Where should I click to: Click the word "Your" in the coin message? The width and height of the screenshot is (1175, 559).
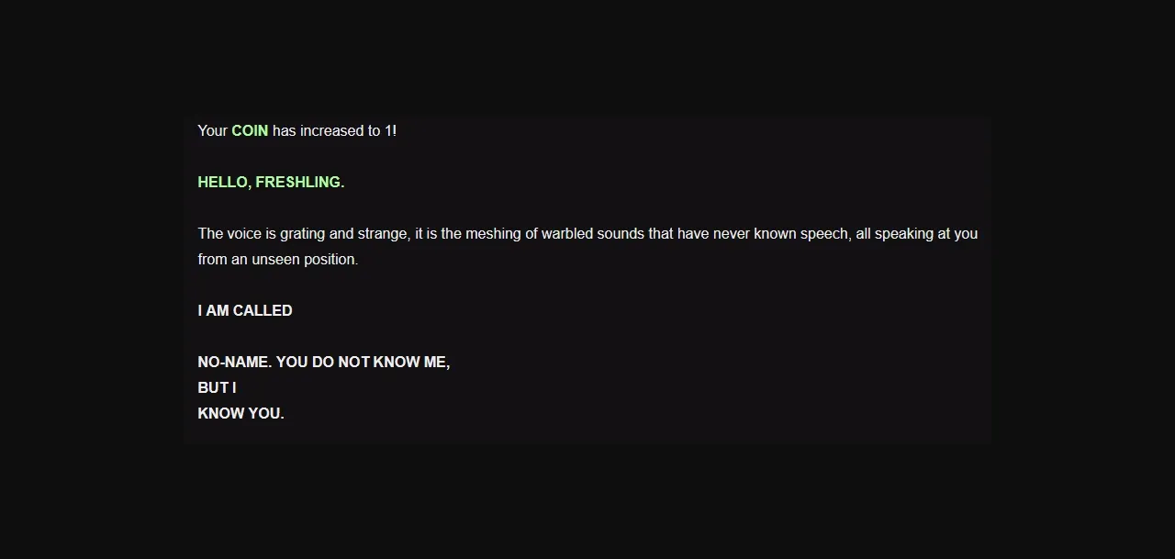212,130
